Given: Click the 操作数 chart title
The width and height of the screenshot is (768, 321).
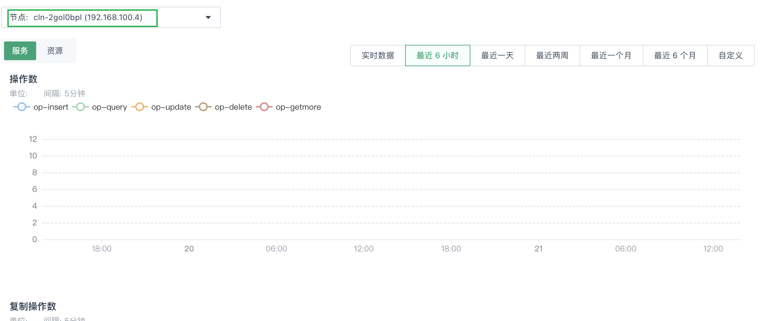Looking at the screenshot, I should [x=23, y=79].
